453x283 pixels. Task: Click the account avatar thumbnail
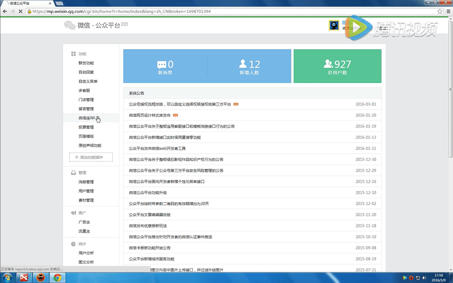tap(334, 25)
